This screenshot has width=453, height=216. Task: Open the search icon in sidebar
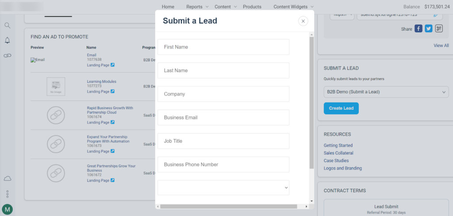pos(8,25)
